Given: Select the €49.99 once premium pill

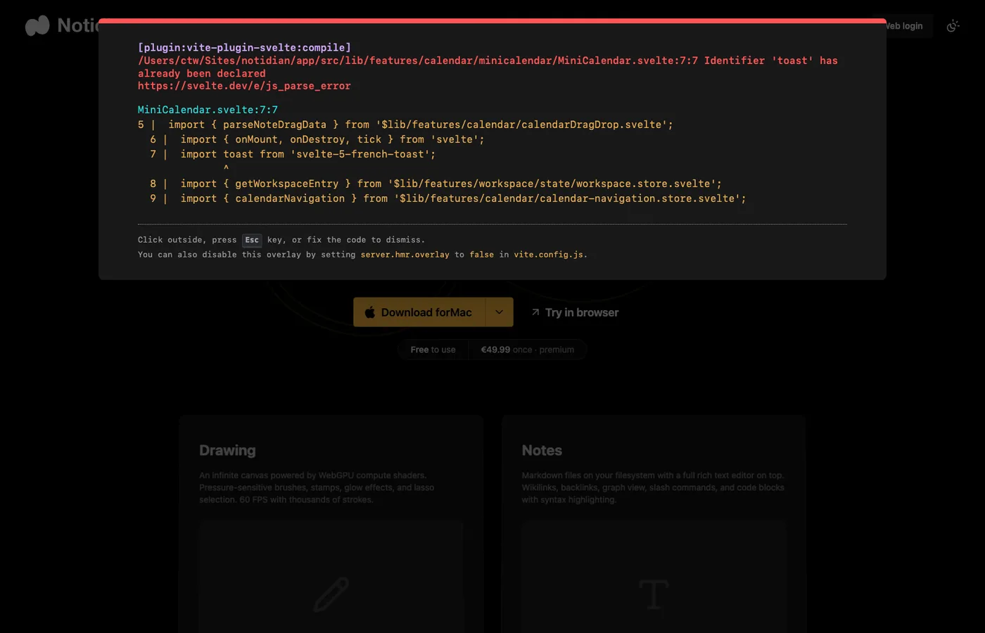Looking at the screenshot, I should coord(528,350).
